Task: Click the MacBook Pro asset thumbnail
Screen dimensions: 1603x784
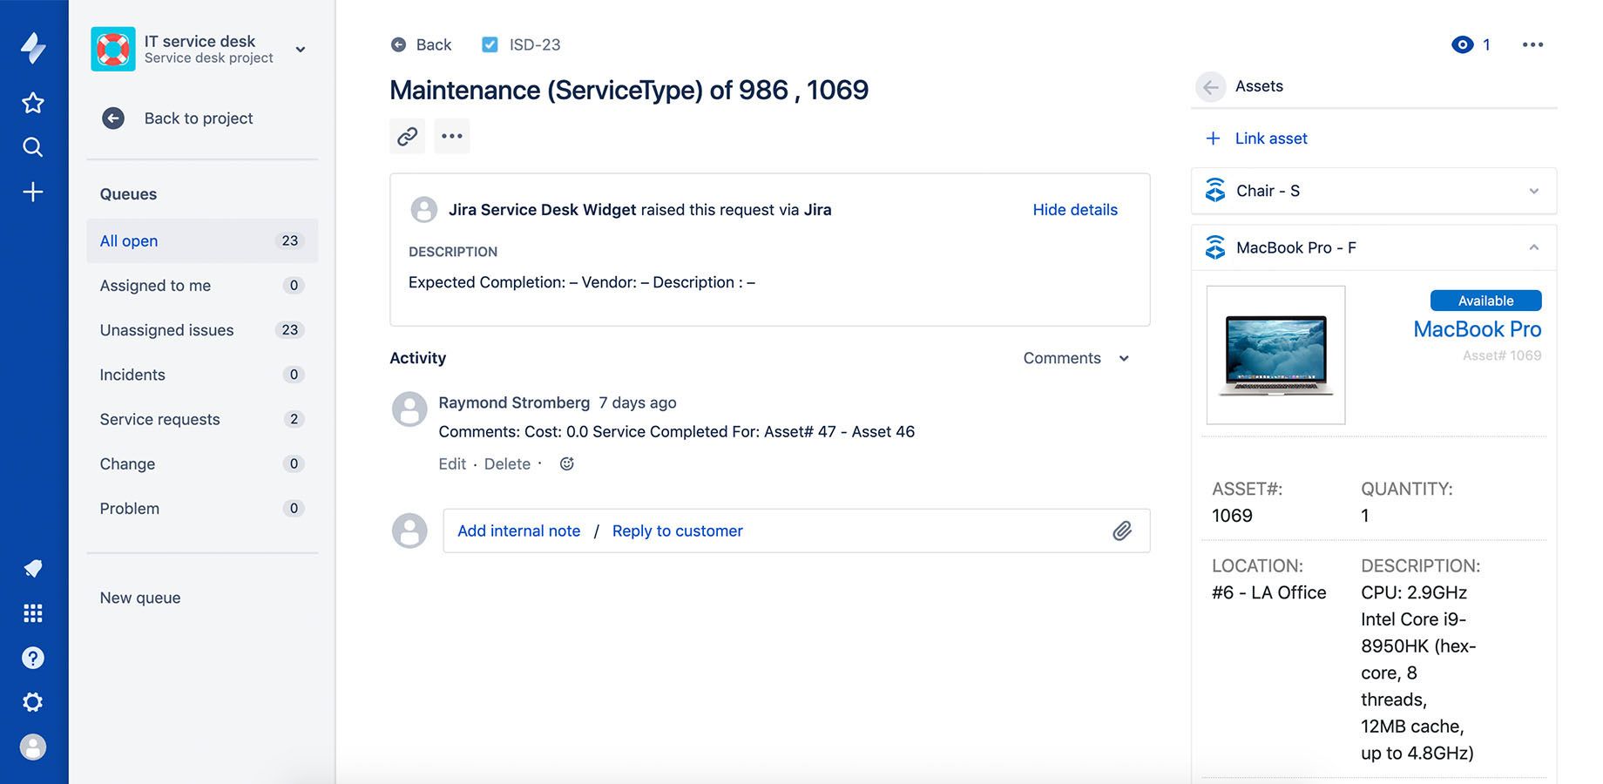Action: point(1275,355)
